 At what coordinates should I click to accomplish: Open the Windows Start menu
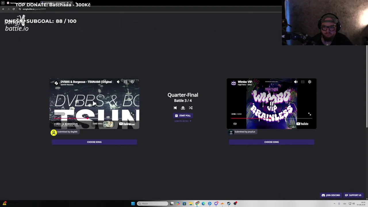click(x=133, y=204)
